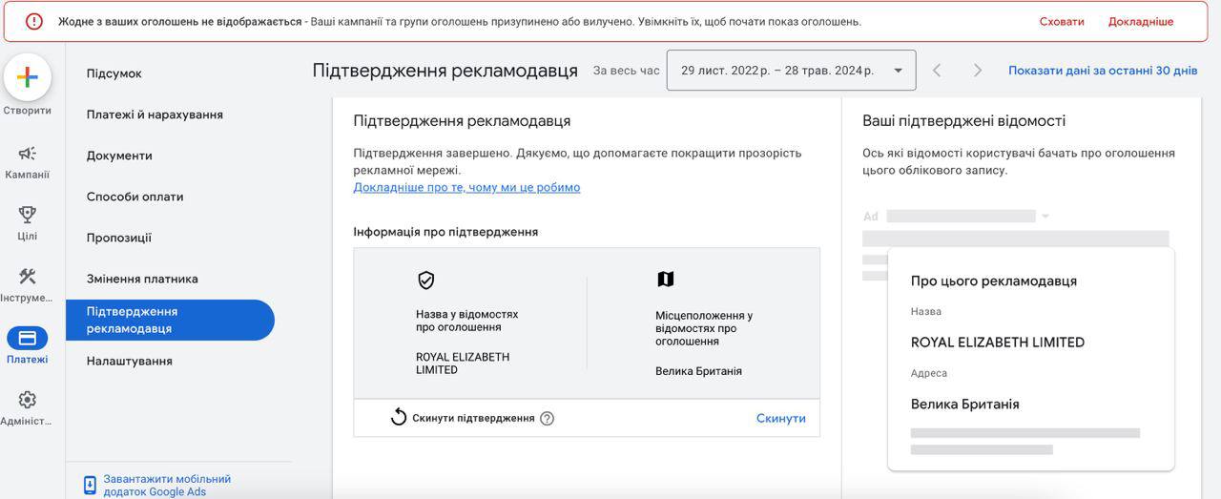This screenshot has width=1221, height=499.
Task: Click the download Google Ads mobile app link
Action: [167, 485]
